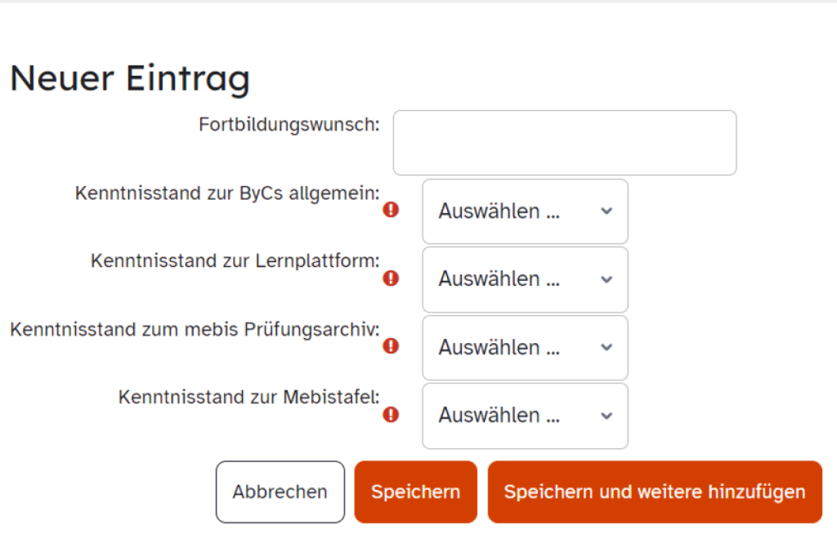This screenshot has height=543, width=837.
Task: Click the Kenntnisstand zum mebis Prüfungsarchiv label
Action: pos(195,329)
